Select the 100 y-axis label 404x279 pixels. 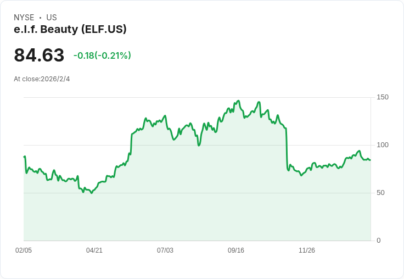(383, 145)
